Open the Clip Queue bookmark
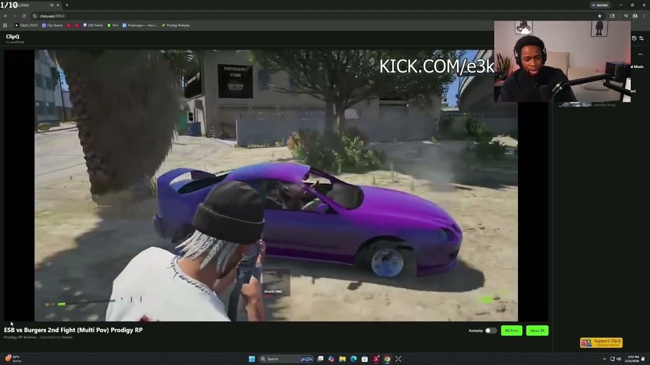The height and width of the screenshot is (365, 650). (52, 25)
